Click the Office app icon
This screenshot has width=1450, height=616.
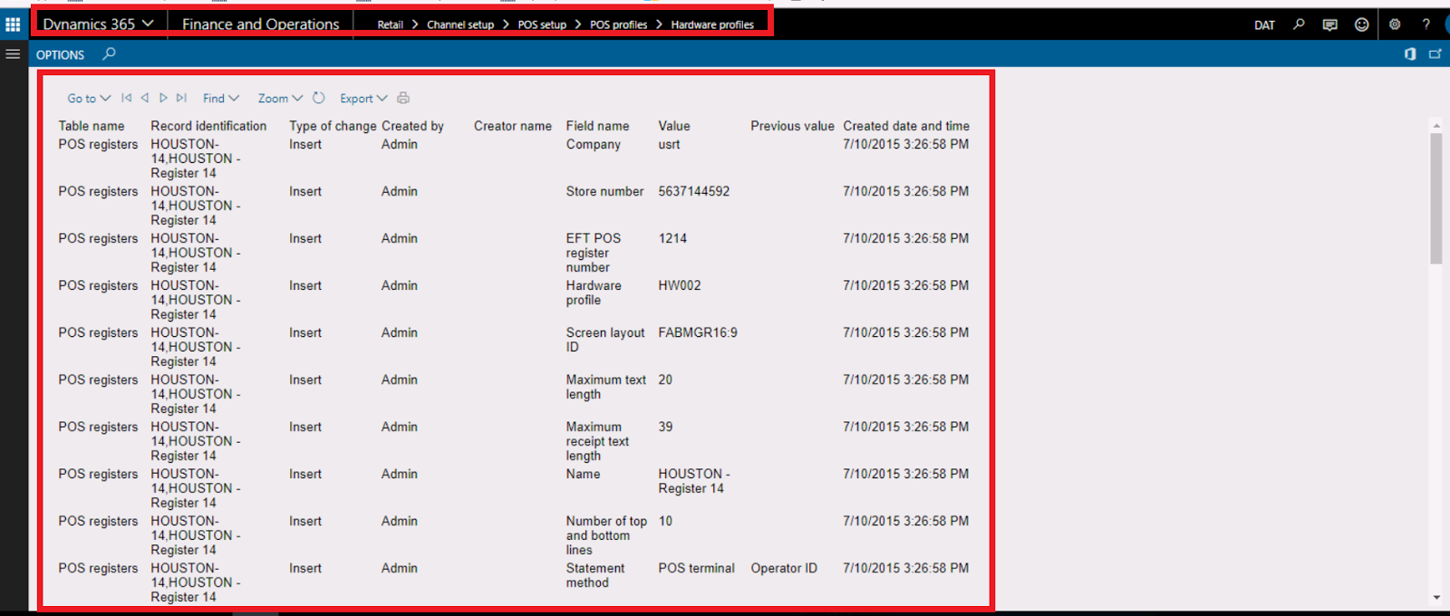tap(1410, 54)
